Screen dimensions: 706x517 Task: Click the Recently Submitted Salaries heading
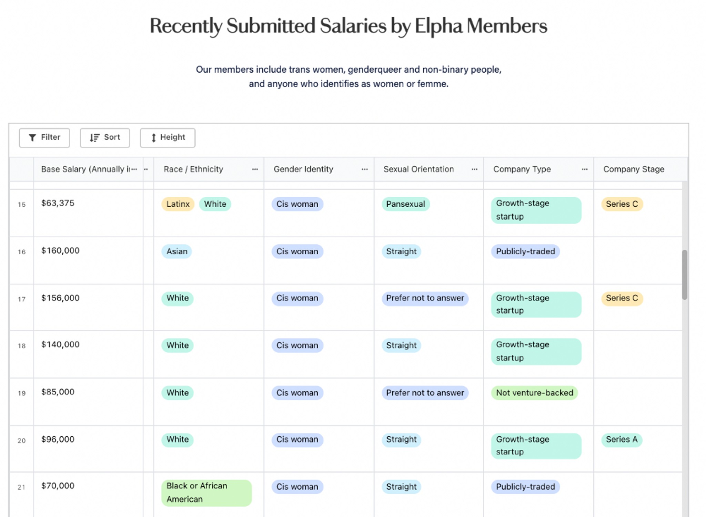coord(349,26)
